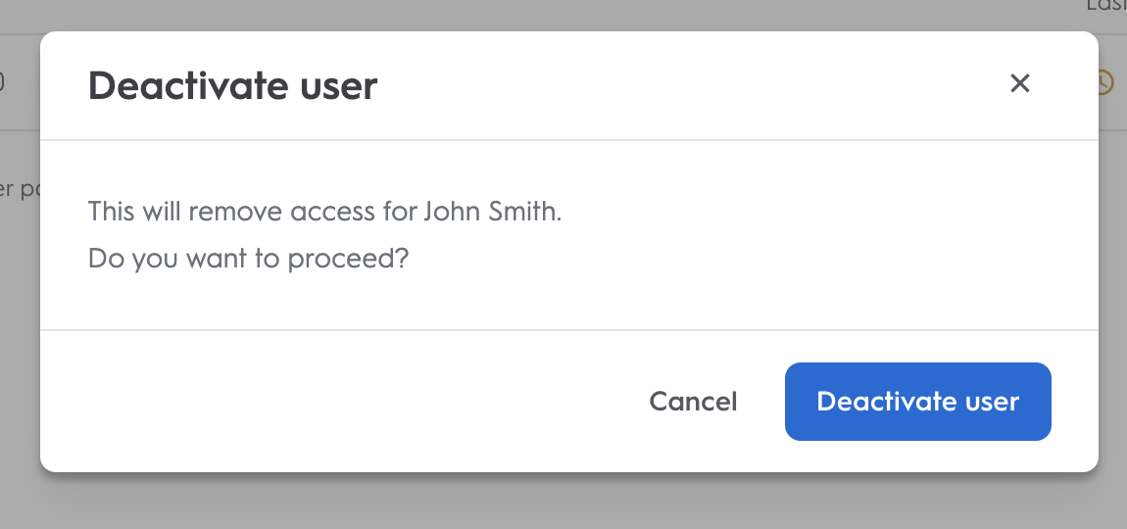Close the Deactivate user dialog with X
This screenshot has height=529, width=1127.
tap(1020, 83)
